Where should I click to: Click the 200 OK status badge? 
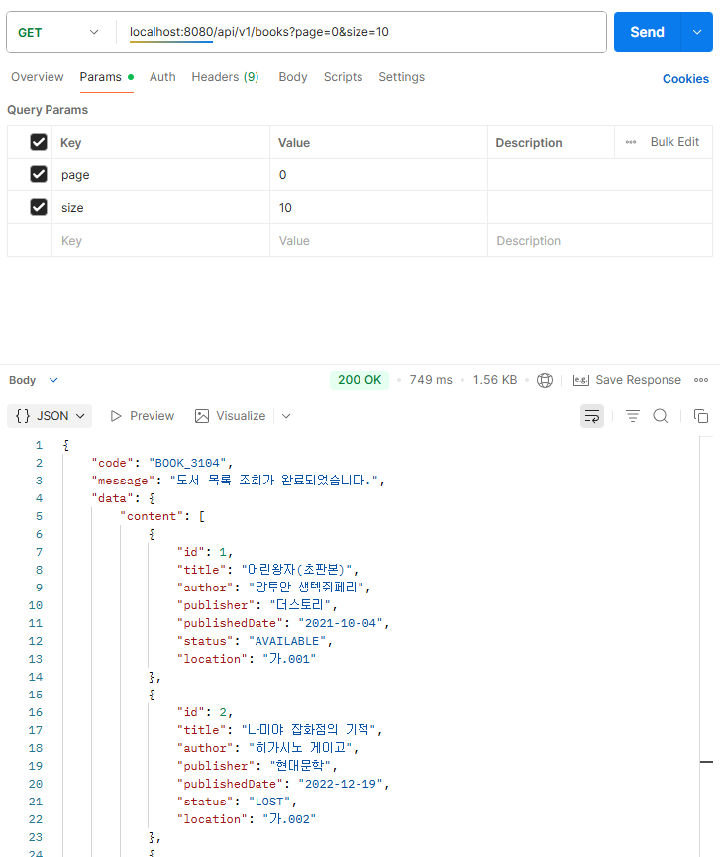pyautogui.click(x=360, y=380)
